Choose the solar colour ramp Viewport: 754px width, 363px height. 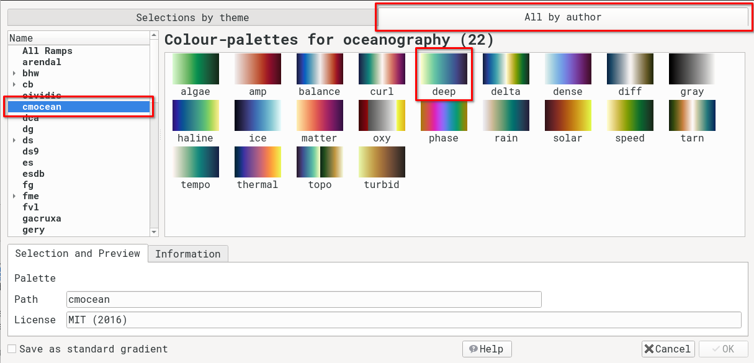point(568,116)
